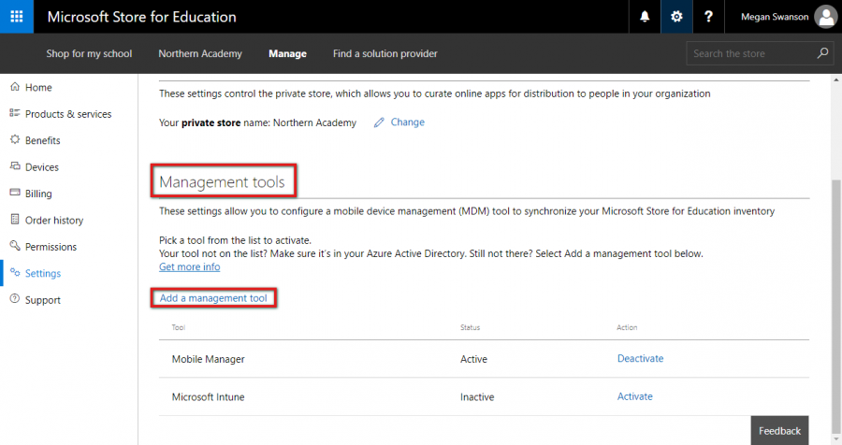Click the Status column header

[470, 327]
